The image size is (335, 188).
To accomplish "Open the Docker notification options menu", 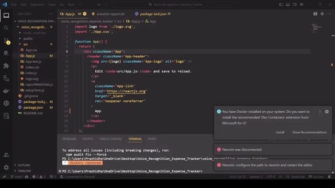I will click(x=320, y=111).
